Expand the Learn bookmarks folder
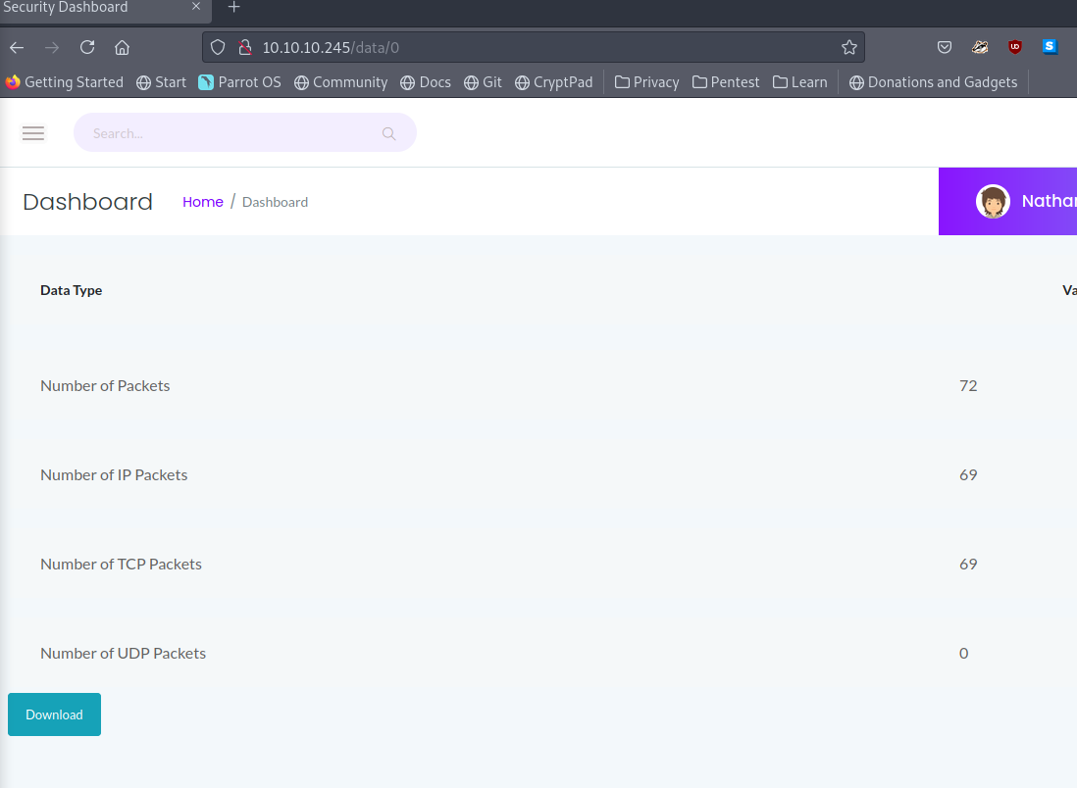 (x=799, y=82)
